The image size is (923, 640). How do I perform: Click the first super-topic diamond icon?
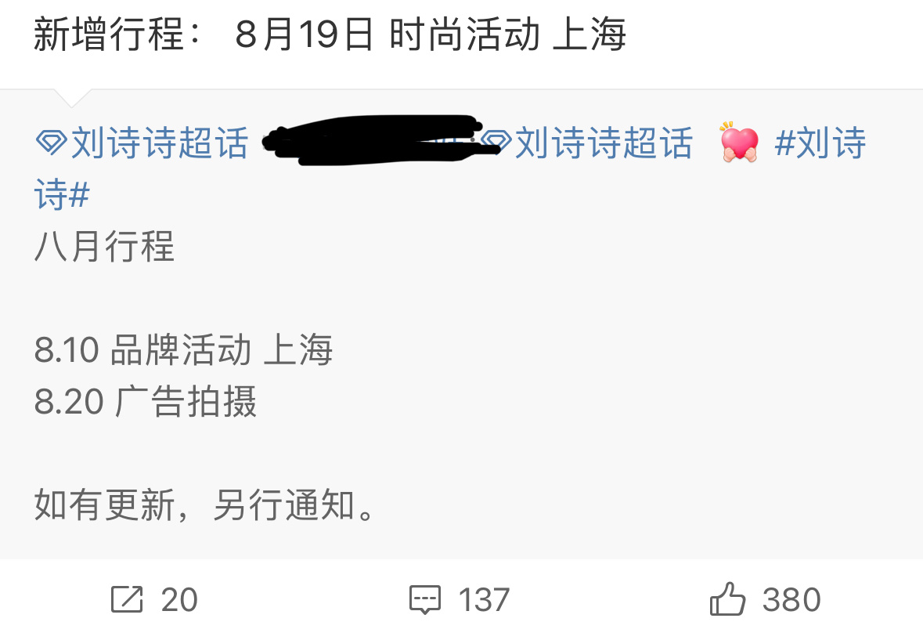point(51,142)
